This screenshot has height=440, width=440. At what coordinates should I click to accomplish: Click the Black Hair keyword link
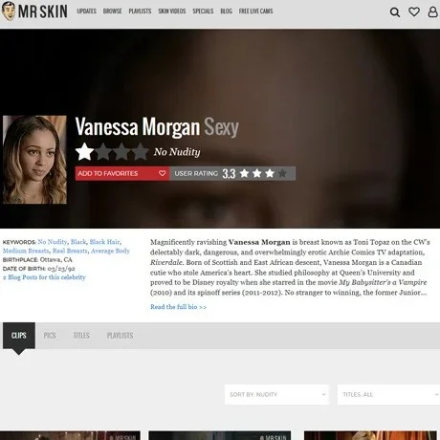pos(104,242)
